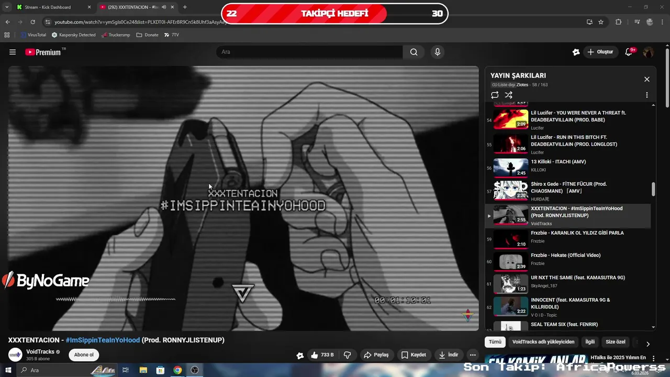Open the notifications bell
Screen dimensions: 670x377
coord(629,52)
